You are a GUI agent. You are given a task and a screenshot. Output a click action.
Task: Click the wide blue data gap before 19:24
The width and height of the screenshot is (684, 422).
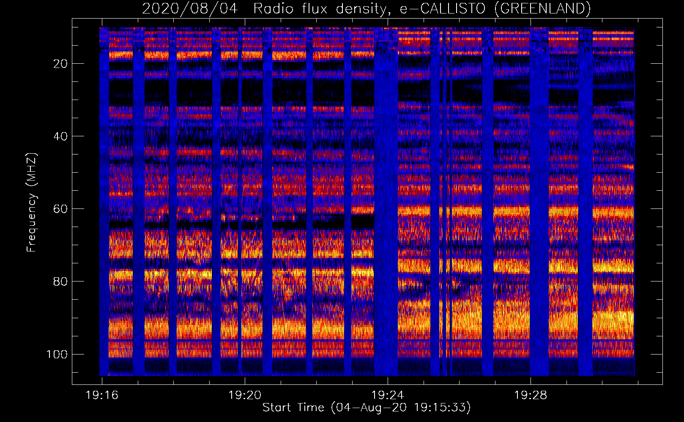pyautogui.click(x=386, y=202)
